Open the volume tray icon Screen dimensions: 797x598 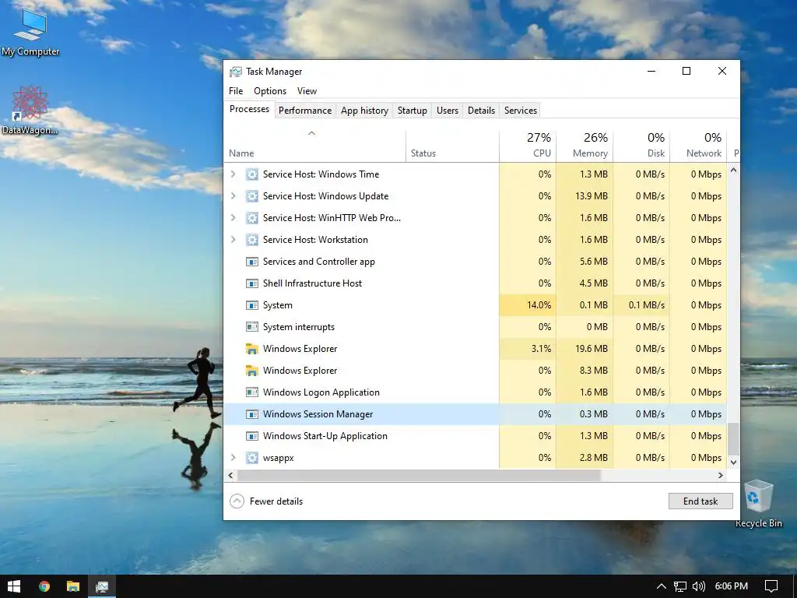(x=698, y=586)
